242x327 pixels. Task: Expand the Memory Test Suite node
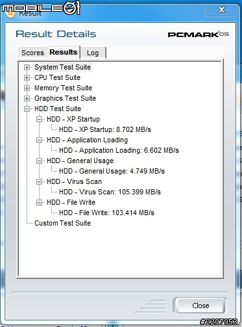point(27,88)
